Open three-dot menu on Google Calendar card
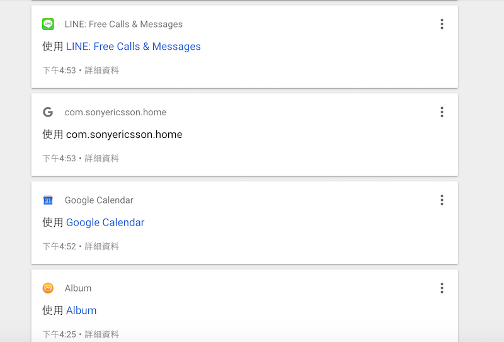This screenshot has width=504, height=342. pos(442,200)
